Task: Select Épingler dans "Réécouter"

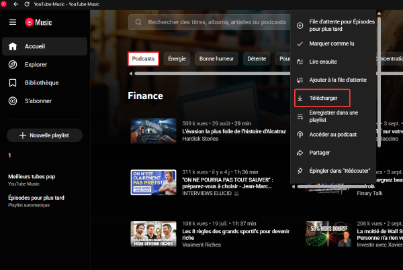Action: pos(333,171)
